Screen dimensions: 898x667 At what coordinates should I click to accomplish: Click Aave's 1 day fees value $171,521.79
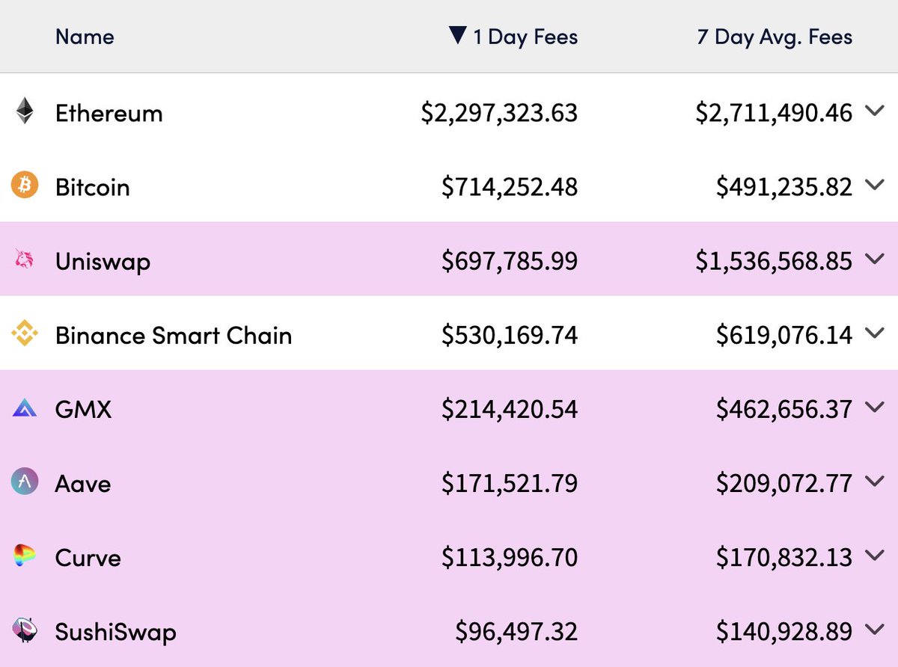click(509, 484)
